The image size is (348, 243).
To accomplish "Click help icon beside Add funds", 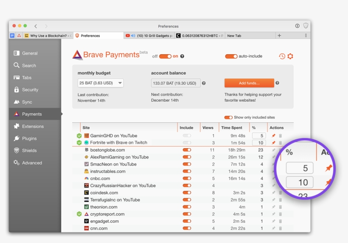I will (x=277, y=83).
